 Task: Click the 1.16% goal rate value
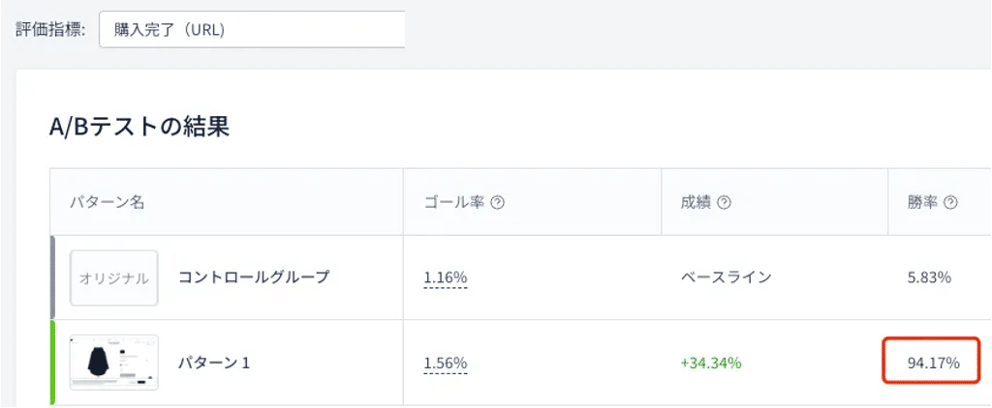tap(446, 277)
